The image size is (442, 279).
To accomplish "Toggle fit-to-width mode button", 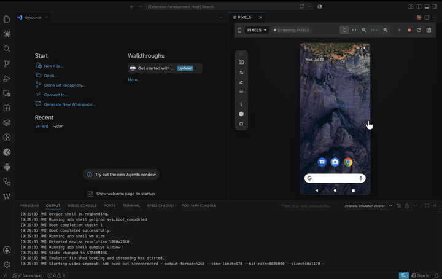I will click(x=354, y=30).
